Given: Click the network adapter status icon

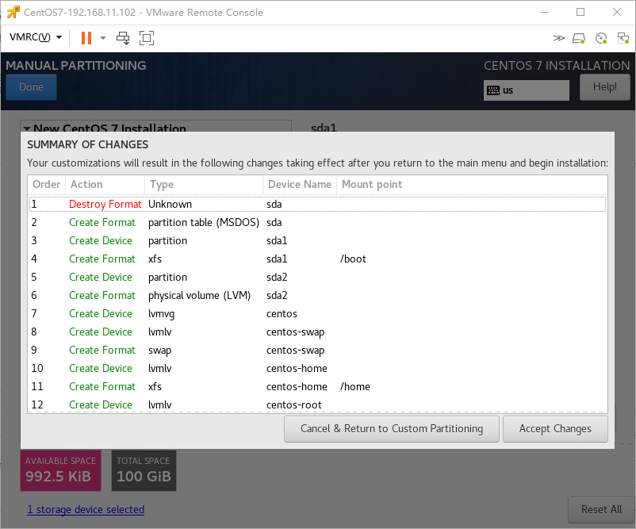Looking at the screenshot, I should click(623, 38).
